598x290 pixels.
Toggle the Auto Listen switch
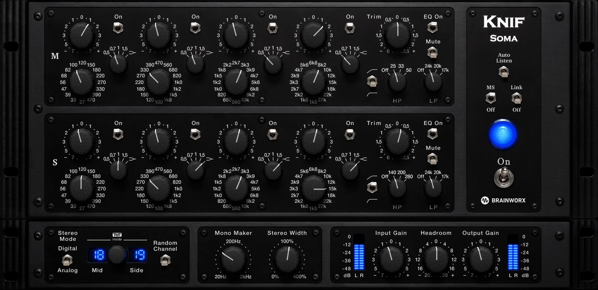(x=504, y=72)
